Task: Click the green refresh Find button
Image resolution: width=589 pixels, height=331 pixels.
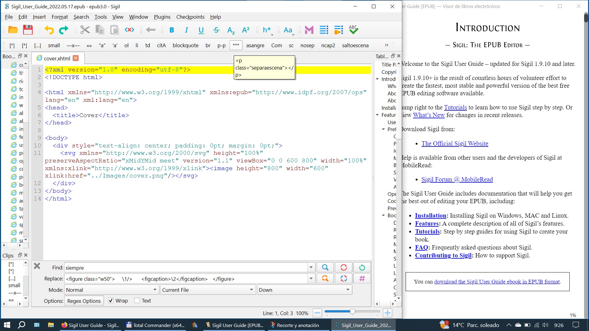Action: point(362,268)
